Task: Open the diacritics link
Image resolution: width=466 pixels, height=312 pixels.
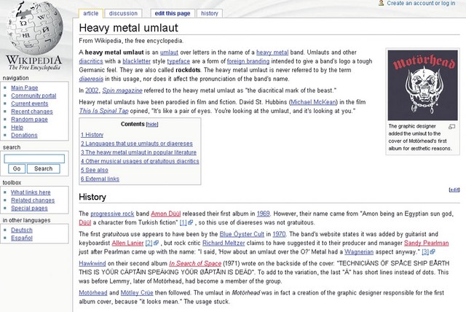Action: coord(91,61)
